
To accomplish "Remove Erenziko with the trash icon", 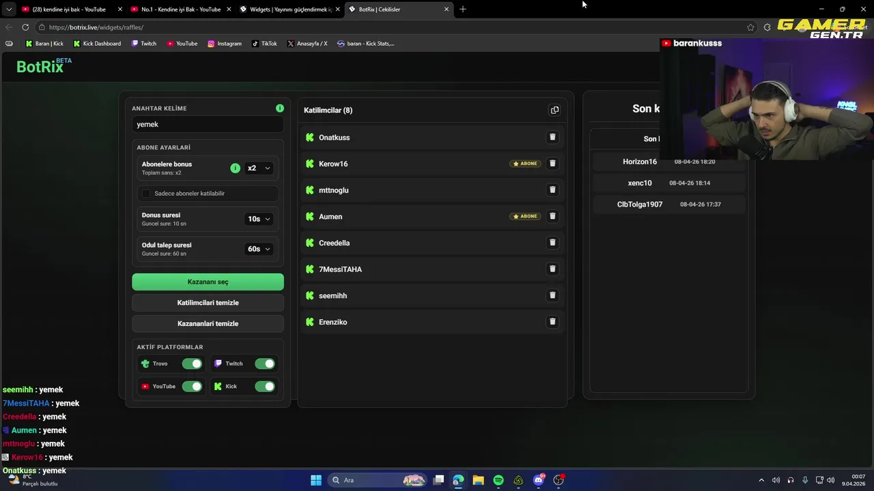I will [x=552, y=322].
